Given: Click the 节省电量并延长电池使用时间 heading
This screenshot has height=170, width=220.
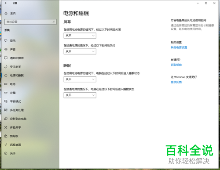Looking at the screenshot, I should [188, 20].
